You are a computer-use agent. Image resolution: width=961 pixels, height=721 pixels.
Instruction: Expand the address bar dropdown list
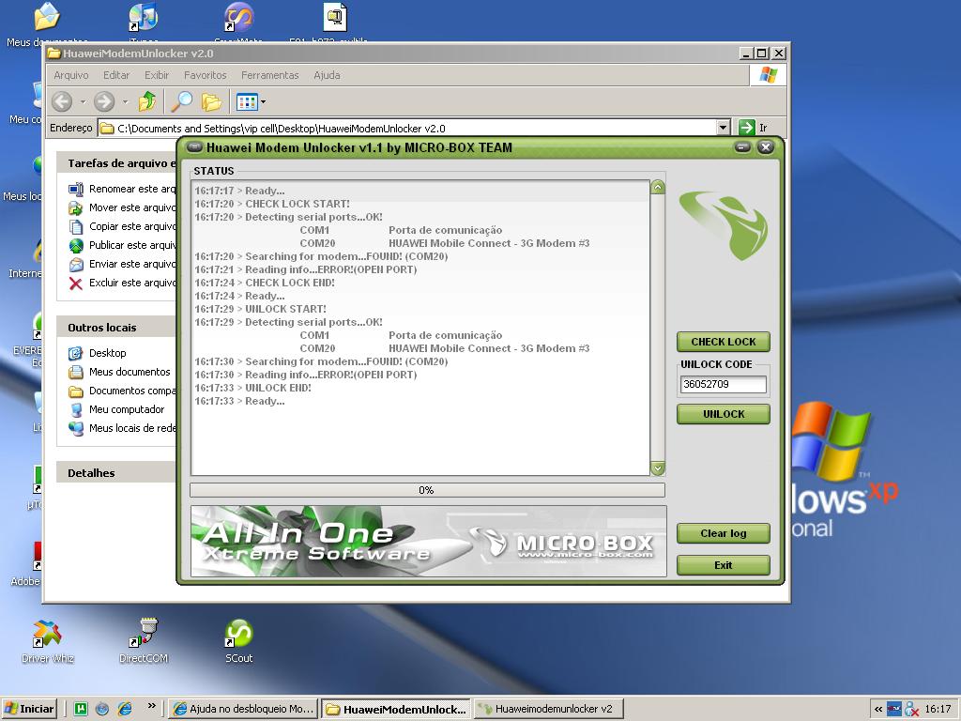click(723, 128)
